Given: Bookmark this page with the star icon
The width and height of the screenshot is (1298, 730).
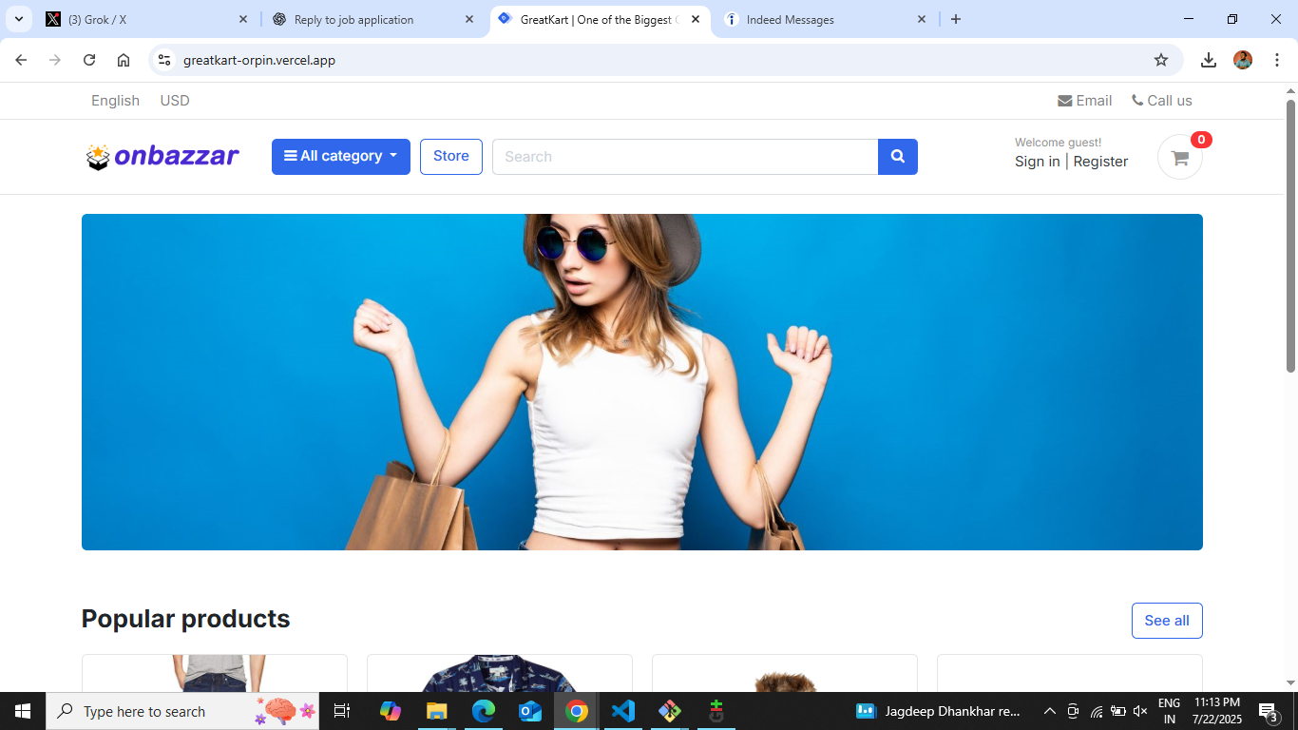Looking at the screenshot, I should click(x=1161, y=60).
